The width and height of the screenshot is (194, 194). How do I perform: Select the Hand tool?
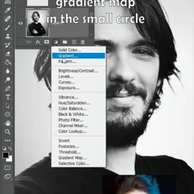8,123
